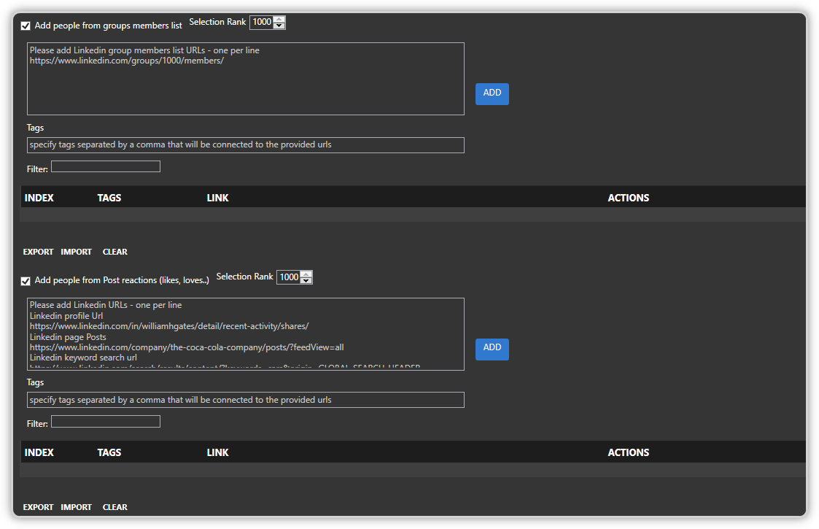Toggle the Add people from Post reactions checkbox
The height and width of the screenshot is (529, 819).
tap(26, 281)
